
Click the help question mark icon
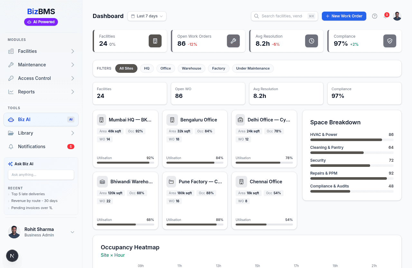(x=375, y=16)
